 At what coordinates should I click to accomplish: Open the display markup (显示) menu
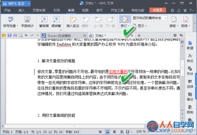[140, 26]
